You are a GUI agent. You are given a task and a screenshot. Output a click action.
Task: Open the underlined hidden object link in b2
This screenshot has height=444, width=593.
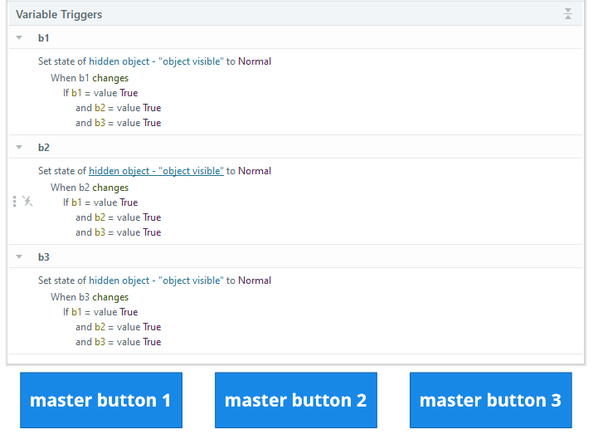click(156, 171)
